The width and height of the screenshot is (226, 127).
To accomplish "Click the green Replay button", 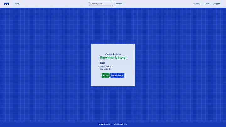I will [x=105, y=75].
